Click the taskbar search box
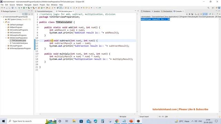Screen dimensions: 221x124 [x=32, y=121]
